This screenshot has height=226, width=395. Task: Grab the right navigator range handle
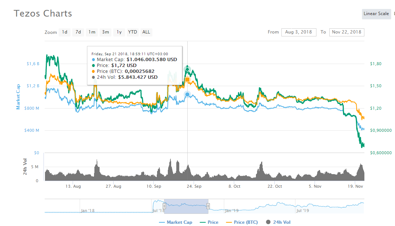tap(208, 206)
